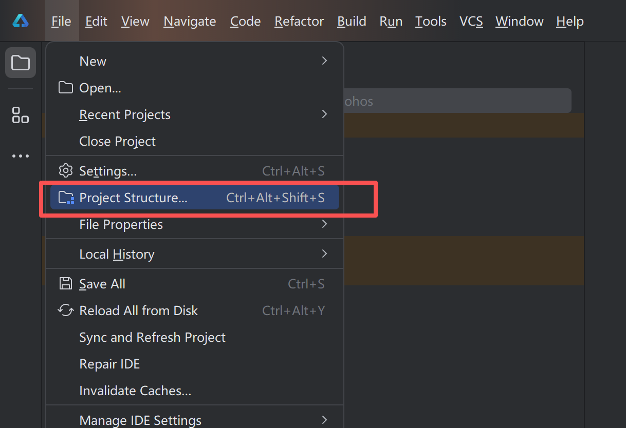Expand the File Properties submenu arrow
This screenshot has height=428, width=626.
point(324,224)
